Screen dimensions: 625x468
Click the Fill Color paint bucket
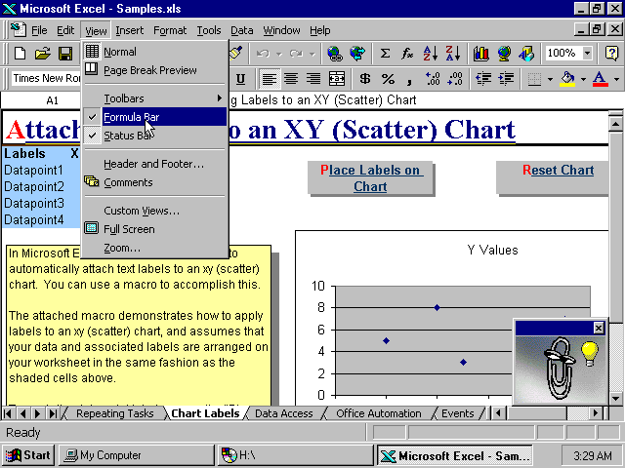click(567, 79)
